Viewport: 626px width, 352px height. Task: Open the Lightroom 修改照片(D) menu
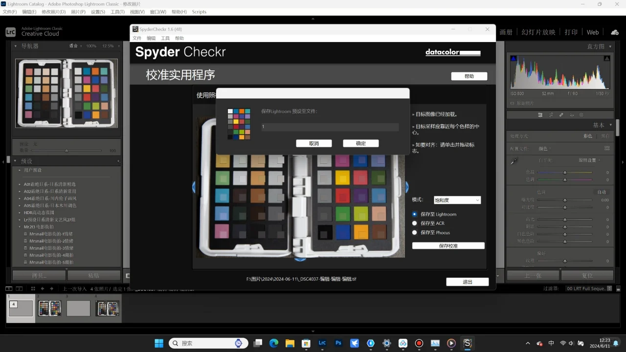(x=53, y=12)
